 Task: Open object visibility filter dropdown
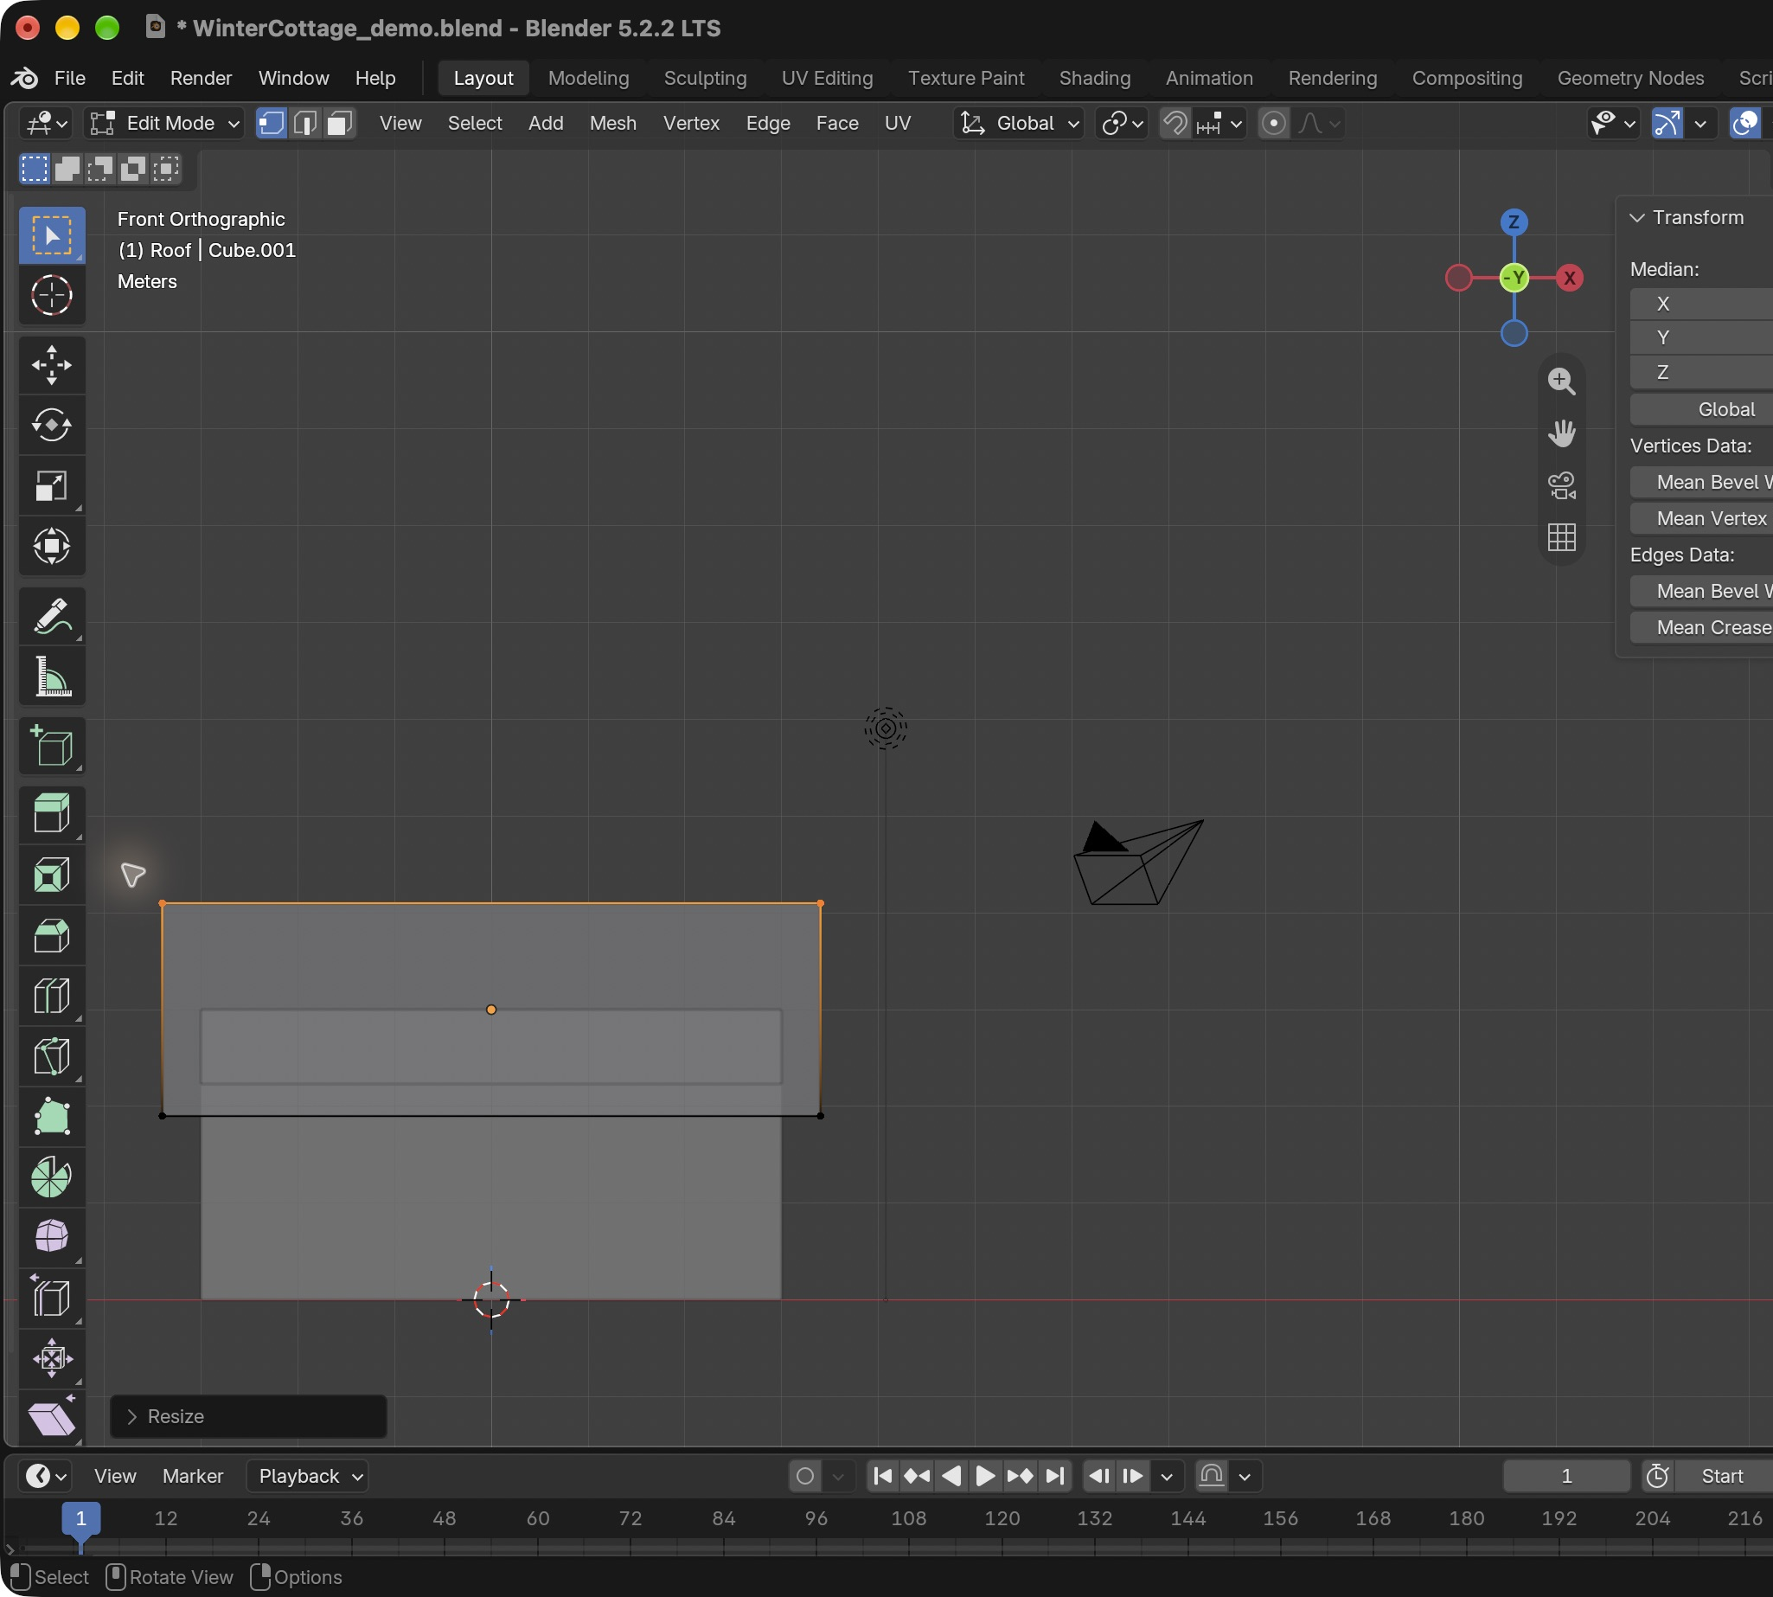[x=1612, y=123]
